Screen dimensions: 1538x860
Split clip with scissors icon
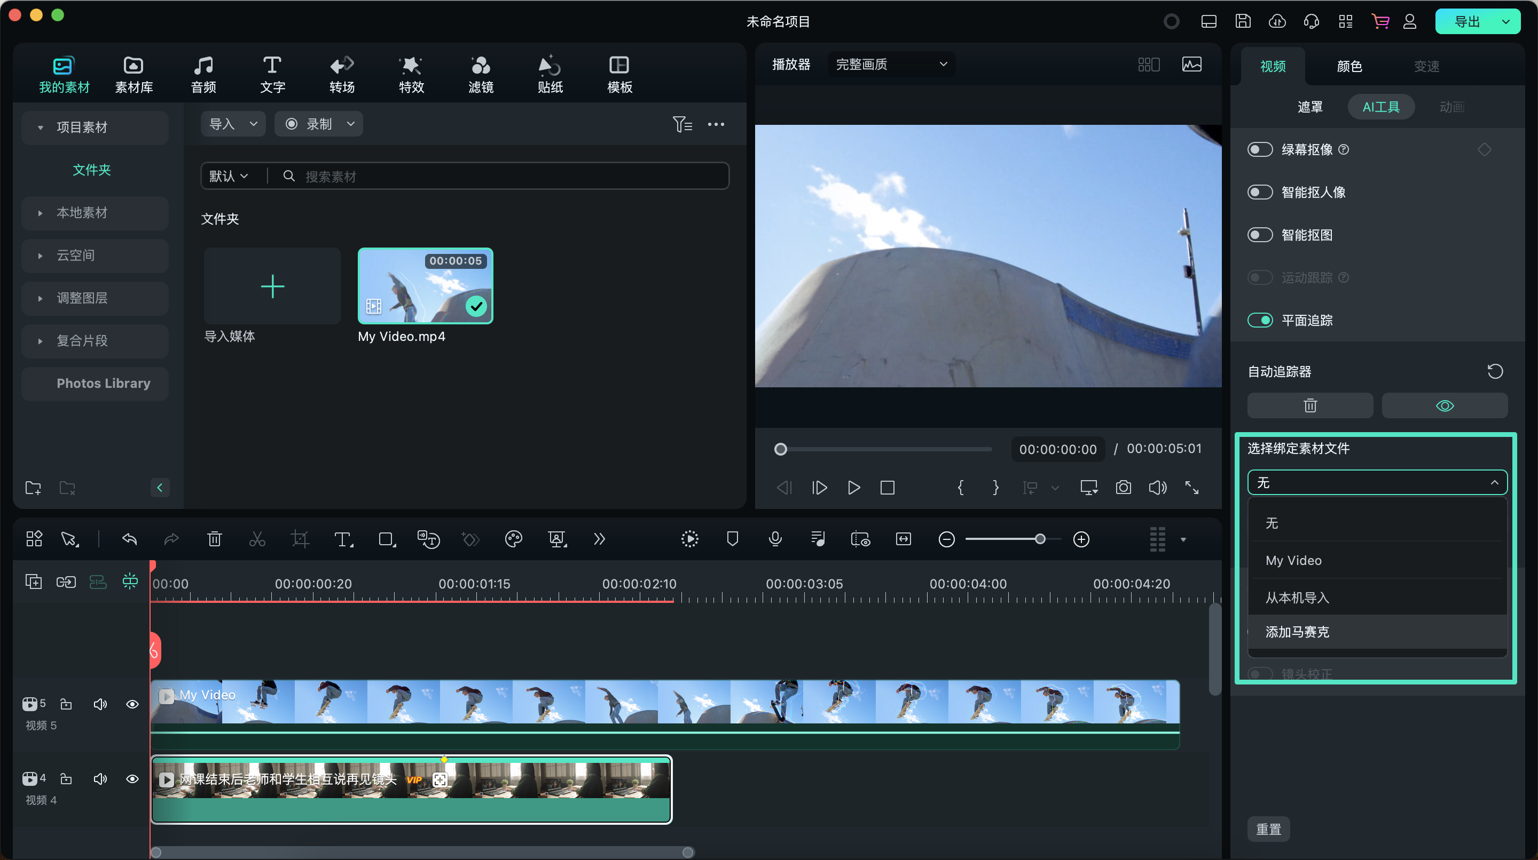[x=257, y=539]
